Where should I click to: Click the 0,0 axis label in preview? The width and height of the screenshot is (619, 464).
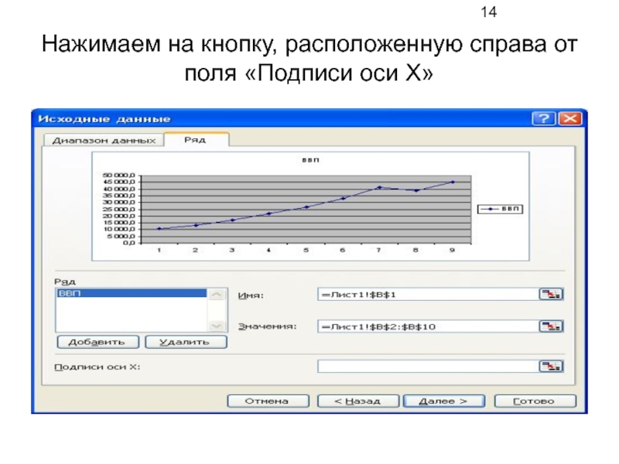[x=129, y=243]
